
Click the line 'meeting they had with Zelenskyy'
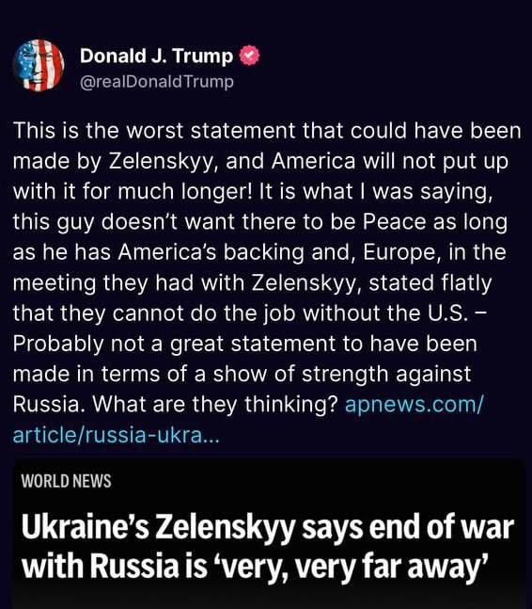point(184,282)
